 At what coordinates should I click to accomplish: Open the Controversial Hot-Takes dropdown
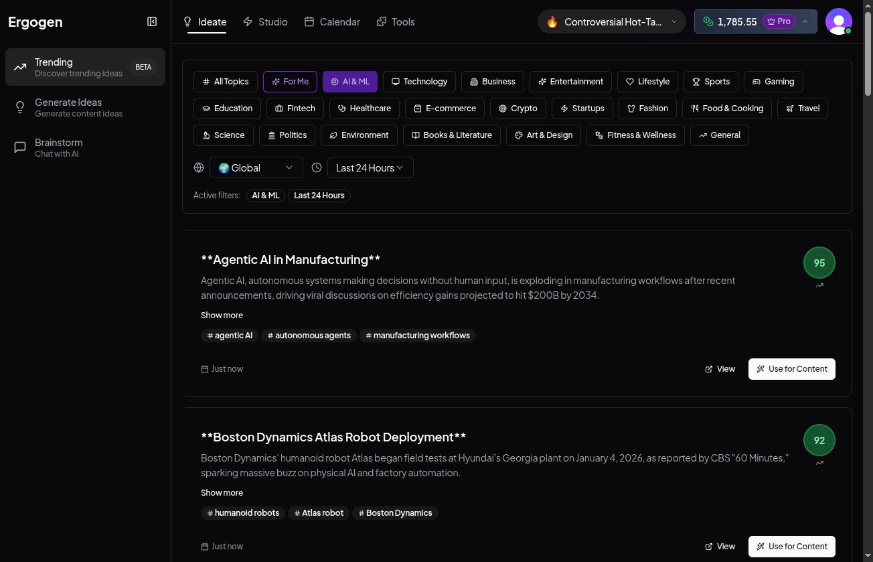point(611,21)
